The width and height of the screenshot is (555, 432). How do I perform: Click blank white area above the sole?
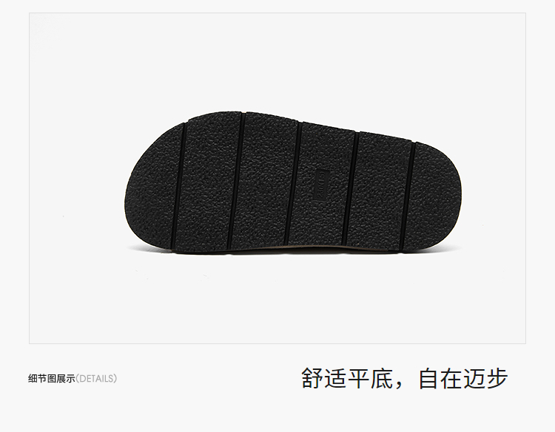(x=277, y=60)
